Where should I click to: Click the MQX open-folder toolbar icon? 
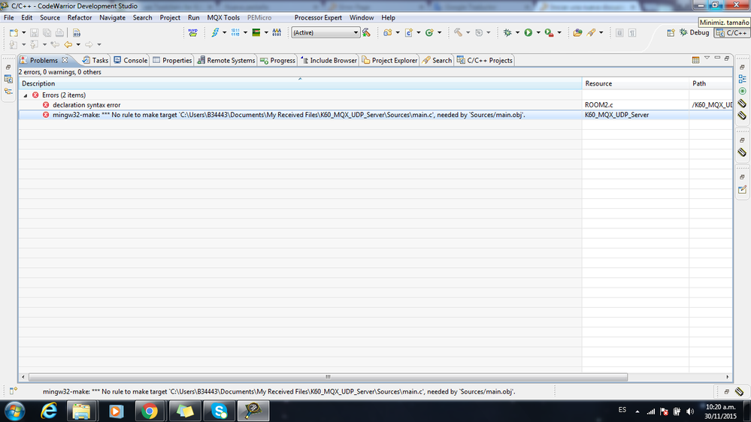tap(193, 32)
